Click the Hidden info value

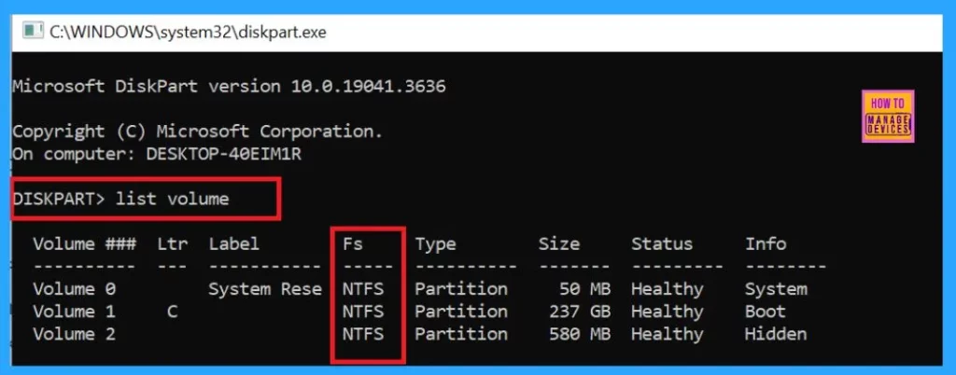776,334
